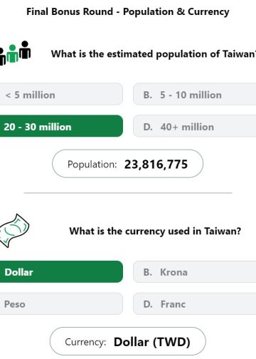Click the Final Bonus Round title text
The height and width of the screenshot is (359, 256).
click(128, 11)
